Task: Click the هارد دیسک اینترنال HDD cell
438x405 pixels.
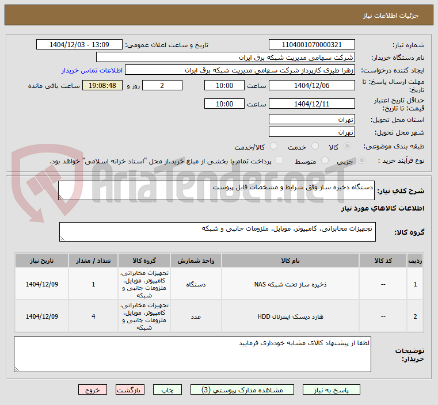Action: pos(290,316)
